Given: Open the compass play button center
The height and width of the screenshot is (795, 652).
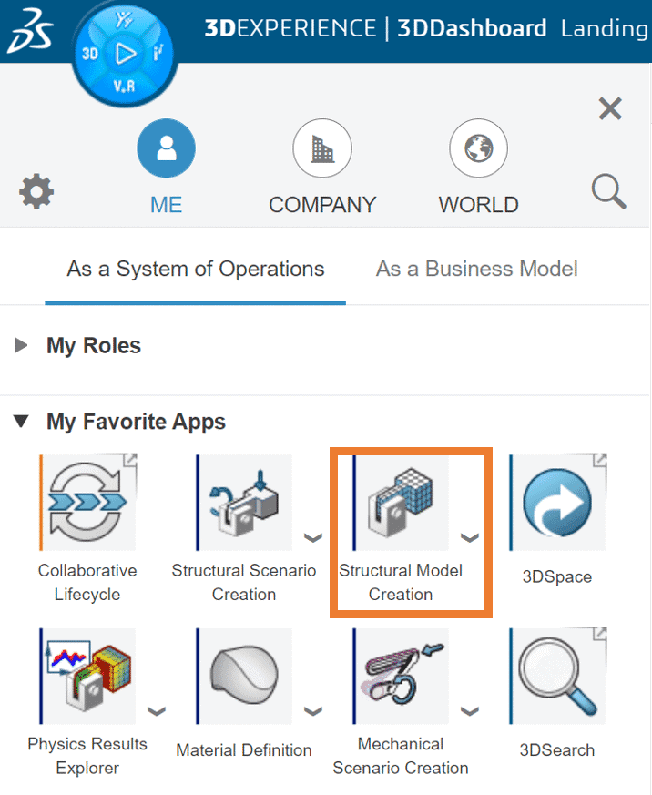Looking at the screenshot, I should (125, 54).
